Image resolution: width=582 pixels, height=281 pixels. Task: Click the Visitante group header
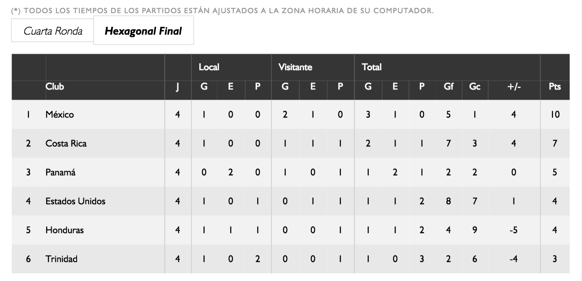tap(295, 67)
